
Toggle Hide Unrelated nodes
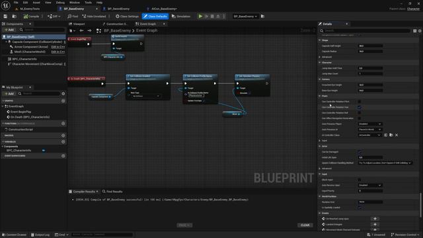(94, 17)
